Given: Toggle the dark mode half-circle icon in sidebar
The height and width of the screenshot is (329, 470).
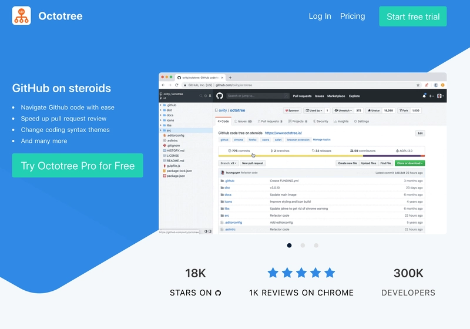Looking at the screenshot, I should (206, 231).
